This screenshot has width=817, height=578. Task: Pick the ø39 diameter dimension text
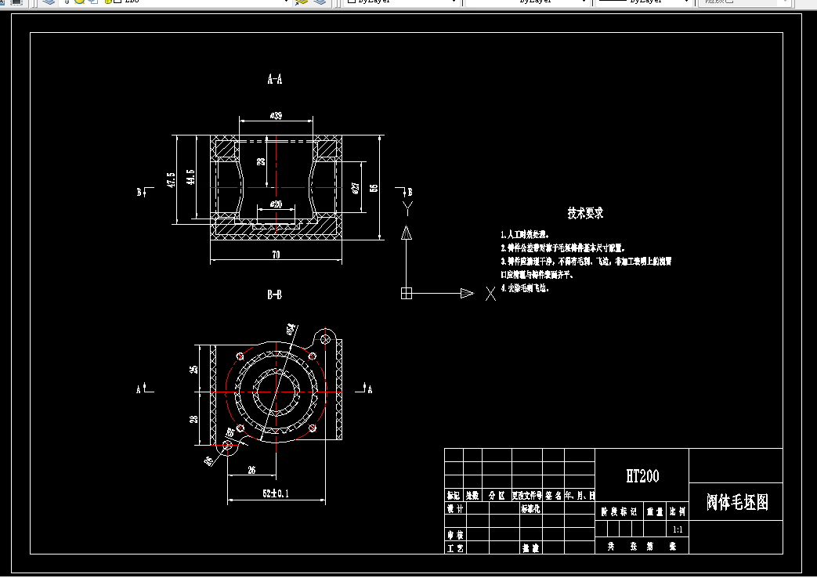[277, 115]
